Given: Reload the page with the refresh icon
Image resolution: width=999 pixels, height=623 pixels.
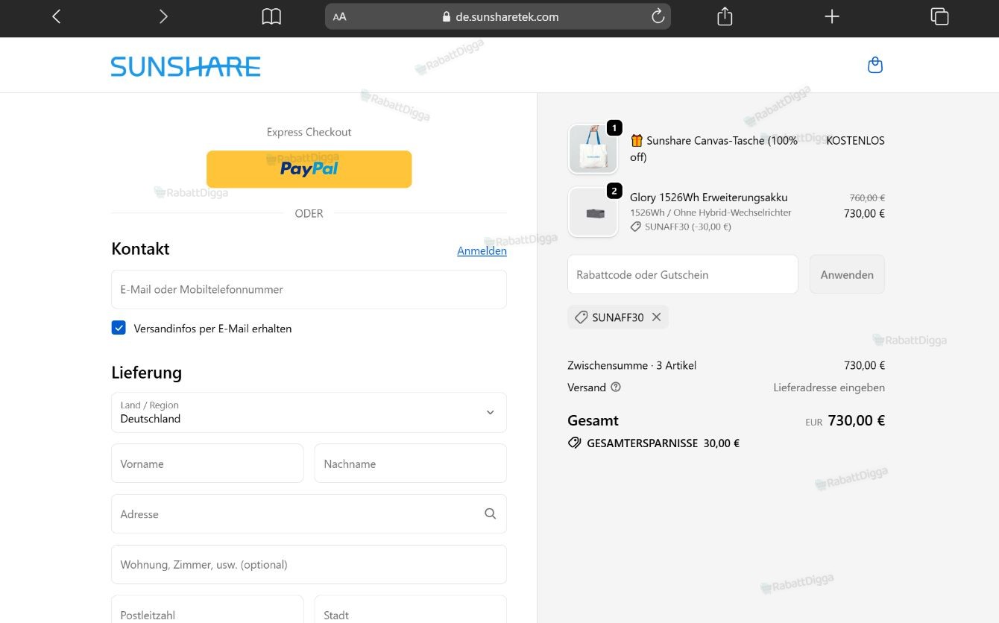Looking at the screenshot, I should click(658, 16).
